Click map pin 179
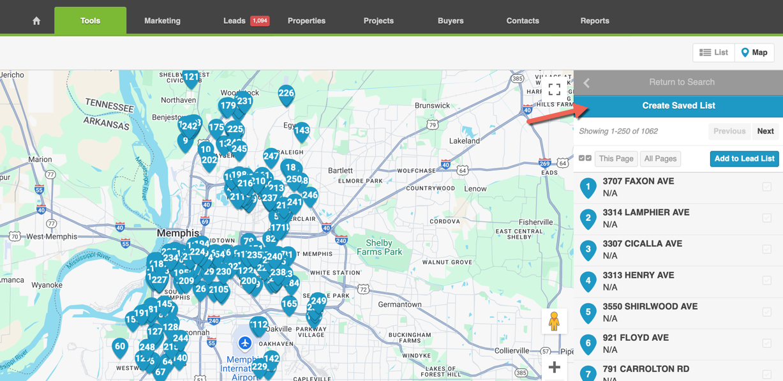 tap(227, 107)
